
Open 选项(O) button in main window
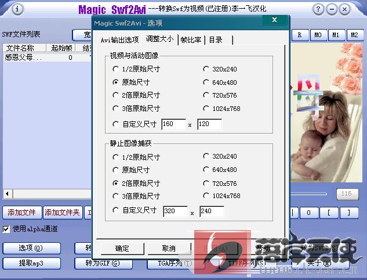click(x=31, y=248)
